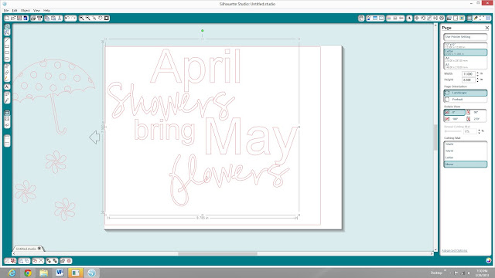Open the Move window icon in the top right toolbar

[417, 19]
